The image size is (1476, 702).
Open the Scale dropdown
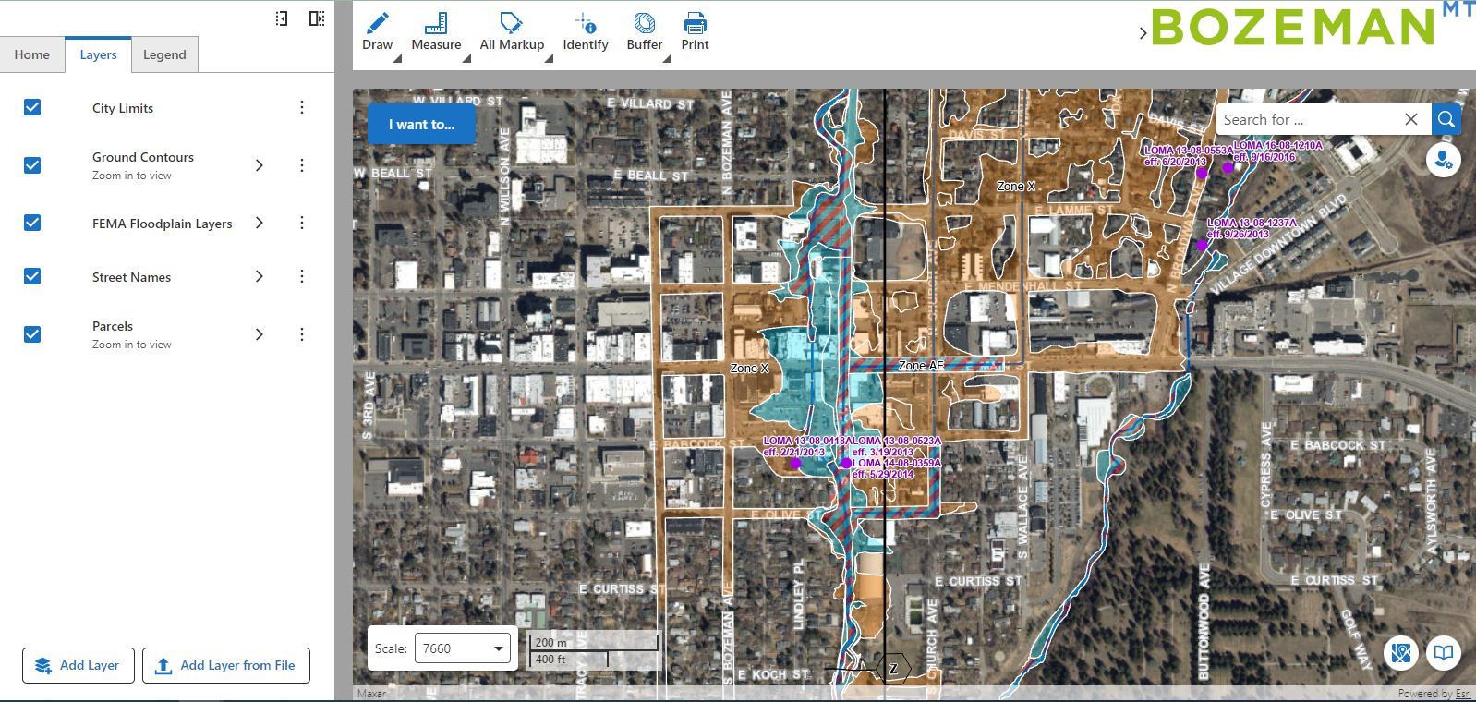pyautogui.click(x=463, y=648)
